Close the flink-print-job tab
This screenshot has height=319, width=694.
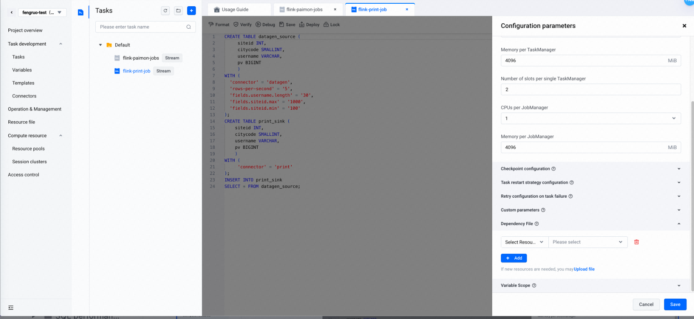[407, 10]
